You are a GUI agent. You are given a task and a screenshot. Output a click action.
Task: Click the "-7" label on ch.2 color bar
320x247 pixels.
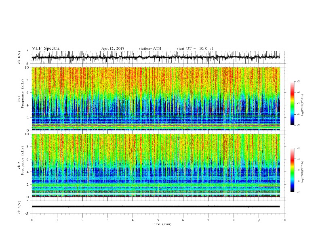tap(298, 192)
